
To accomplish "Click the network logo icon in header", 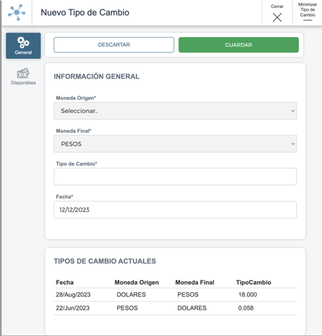I will [17, 12].
